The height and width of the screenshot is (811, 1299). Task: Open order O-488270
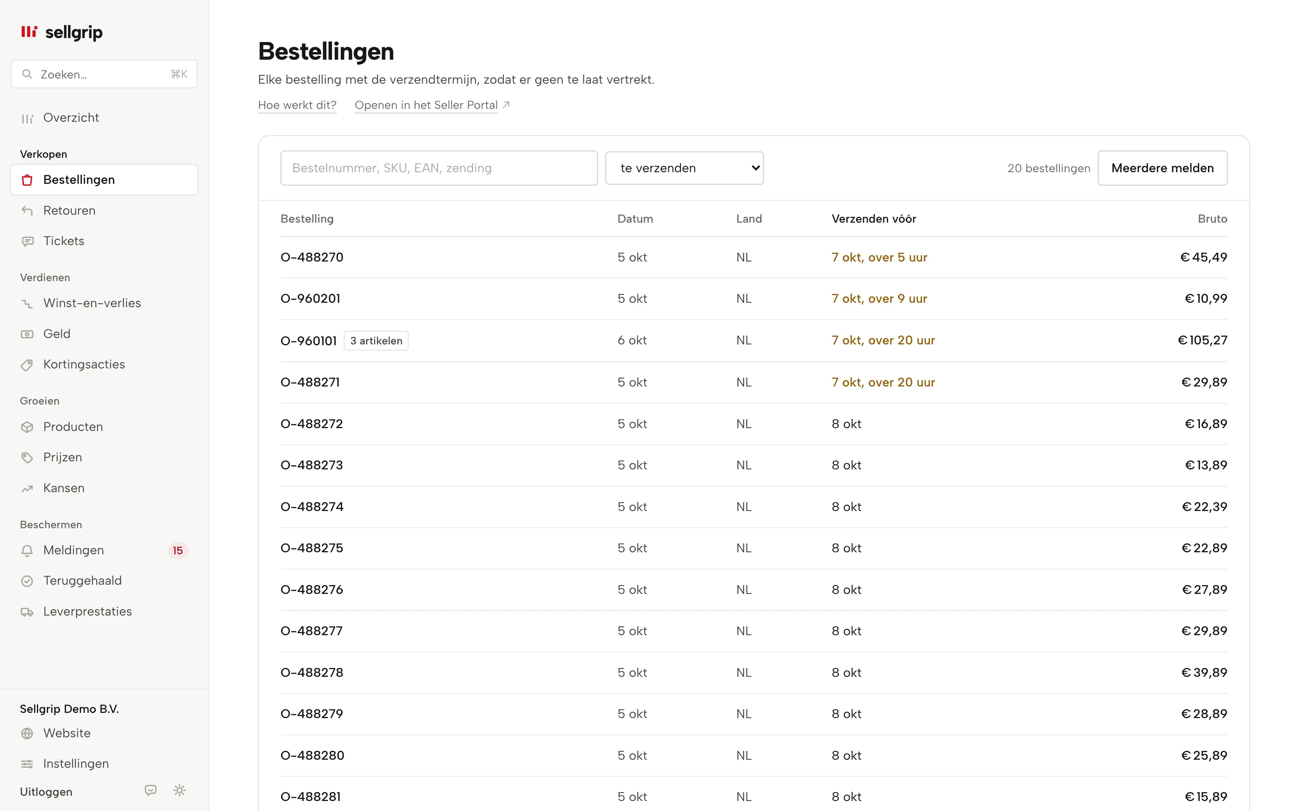click(x=312, y=258)
